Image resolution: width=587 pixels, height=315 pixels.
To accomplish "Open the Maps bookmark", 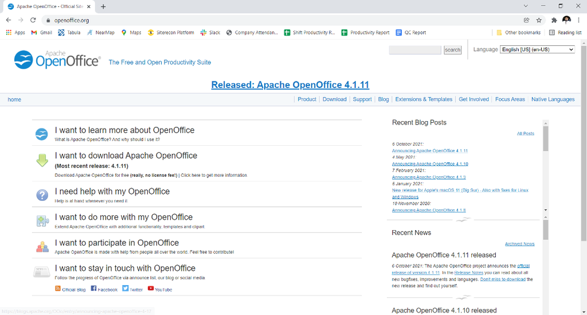I will click(x=131, y=33).
